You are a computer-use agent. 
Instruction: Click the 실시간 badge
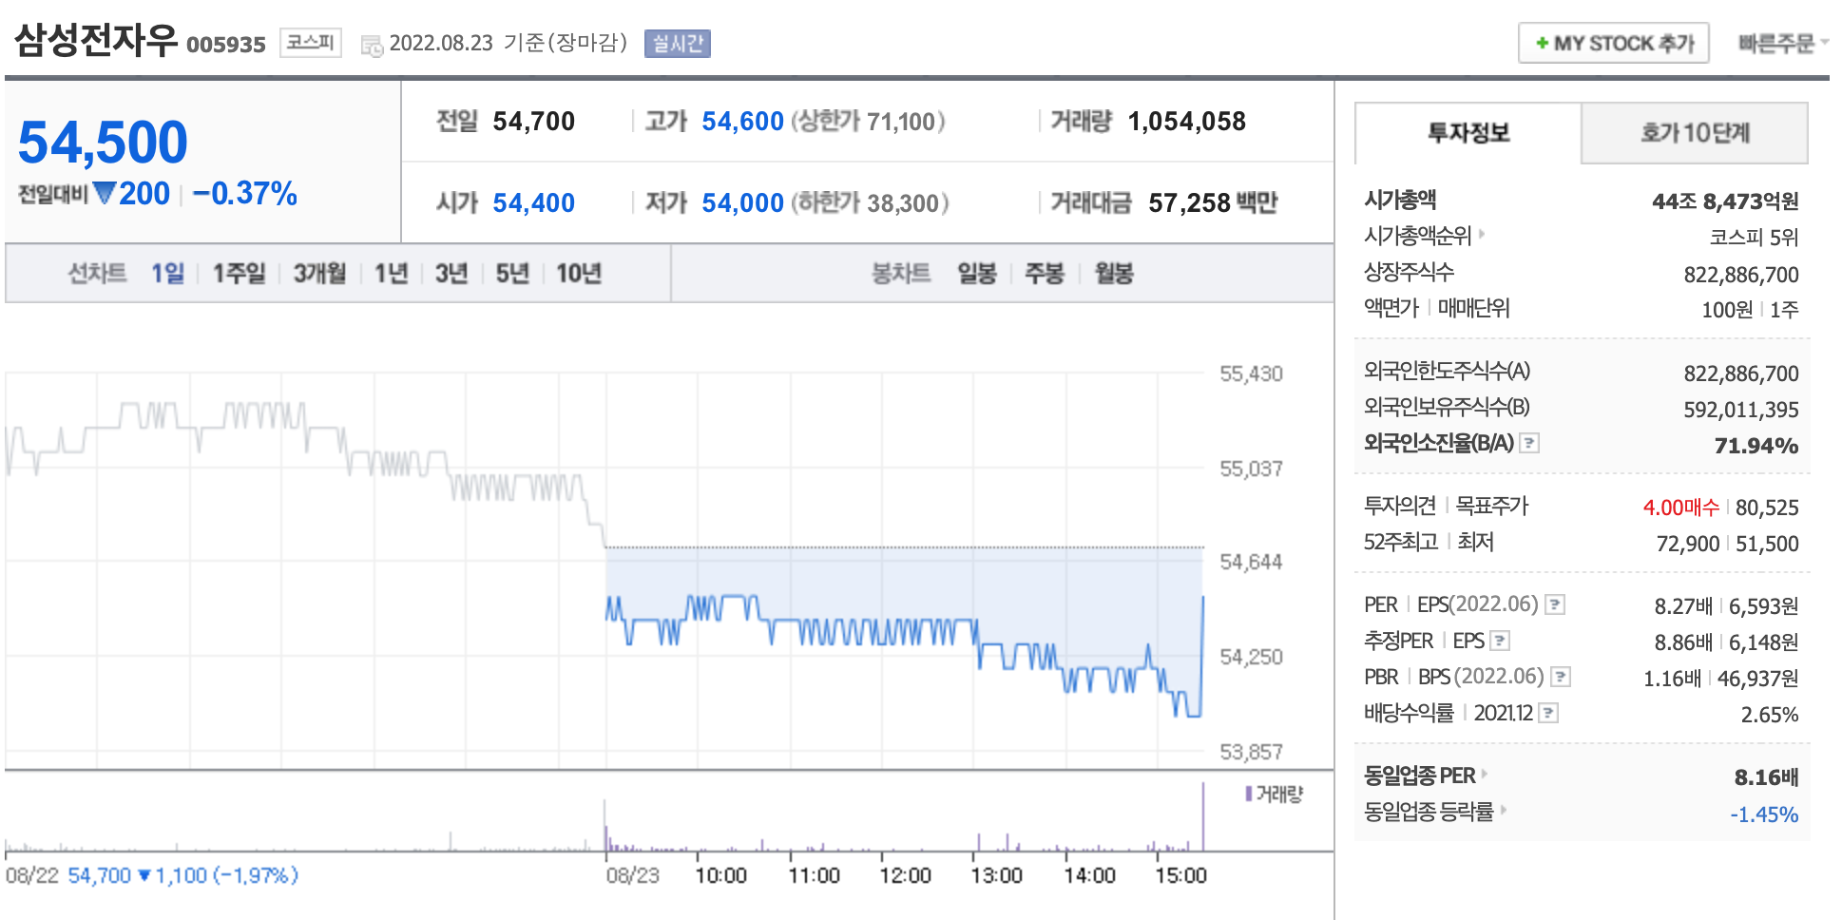pos(678,44)
